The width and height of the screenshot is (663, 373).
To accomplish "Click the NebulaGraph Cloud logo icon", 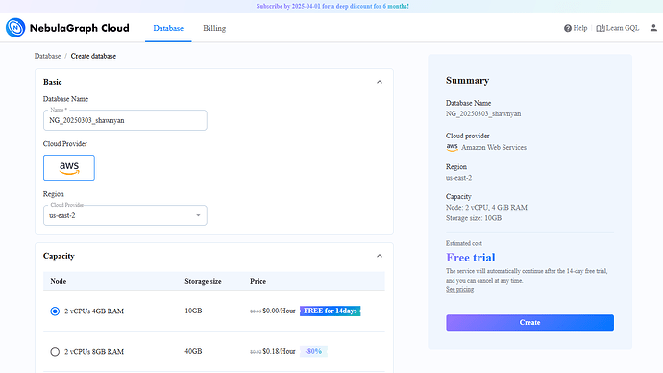I will [x=15, y=28].
